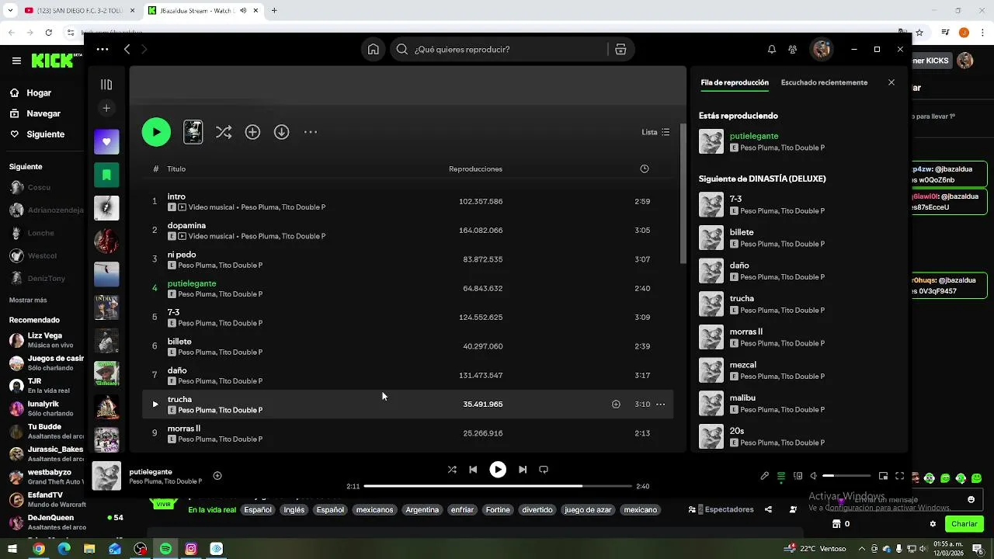994x559 pixels.
Task: Open the Friend Activity icon in Spotify
Action: pyautogui.click(x=792, y=49)
